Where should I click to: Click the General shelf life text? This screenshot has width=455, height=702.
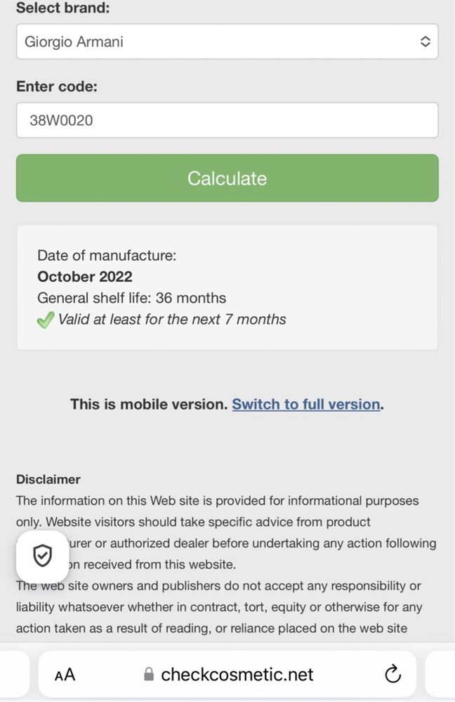(131, 298)
